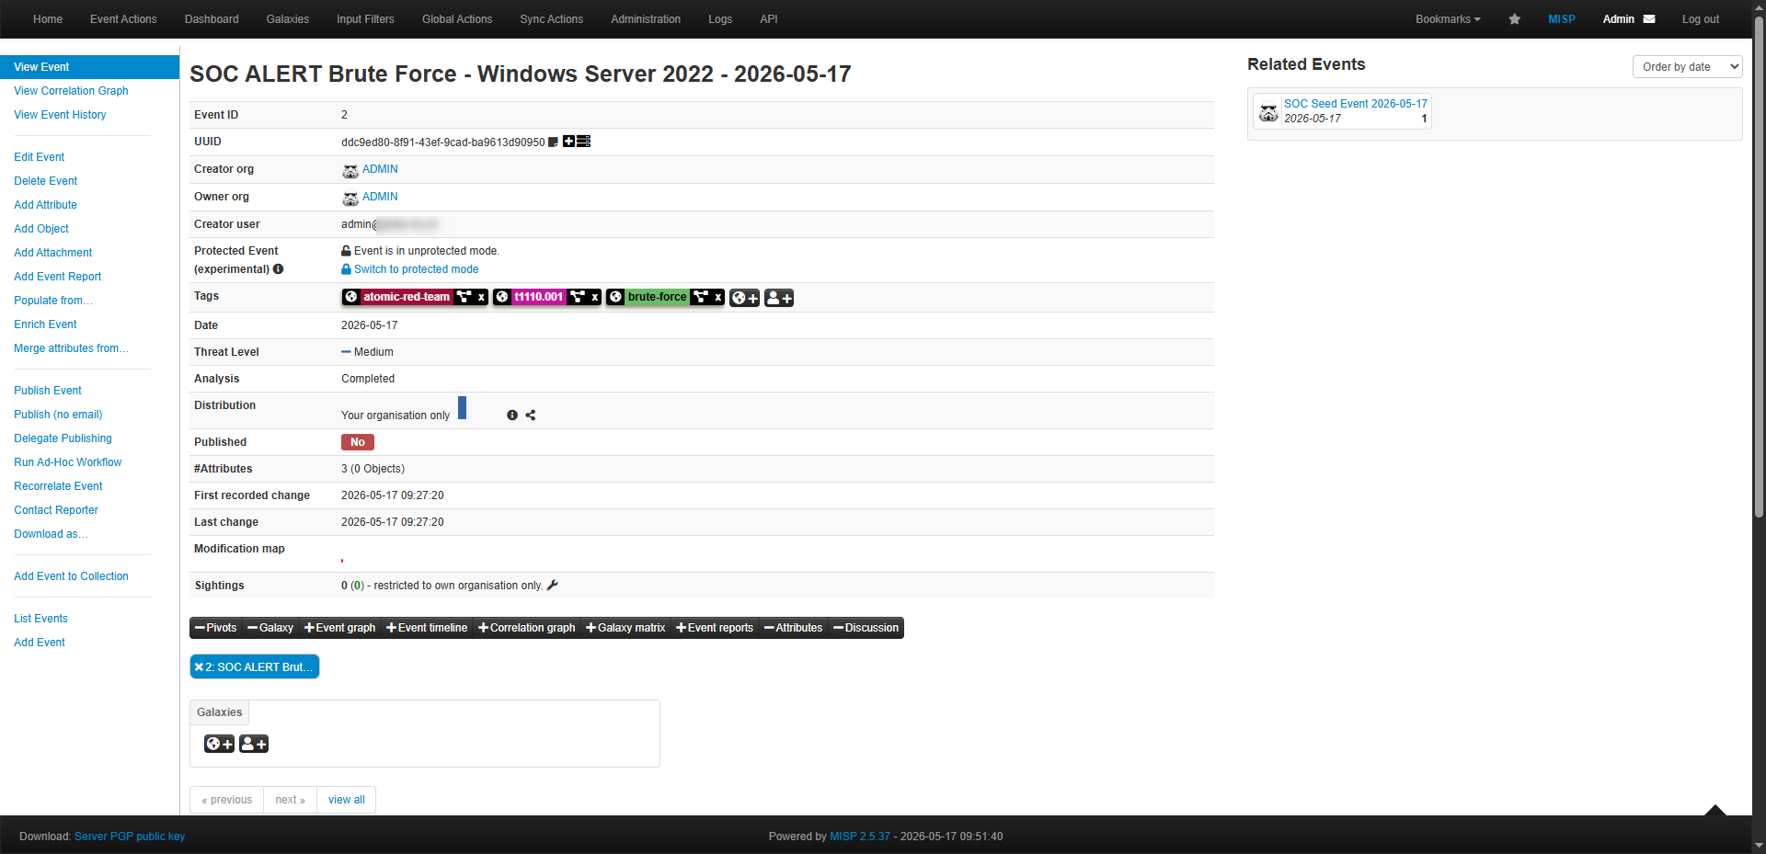Remove the t1110.001 tag
This screenshot has height=854, width=1766.
[x=595, y=297]
